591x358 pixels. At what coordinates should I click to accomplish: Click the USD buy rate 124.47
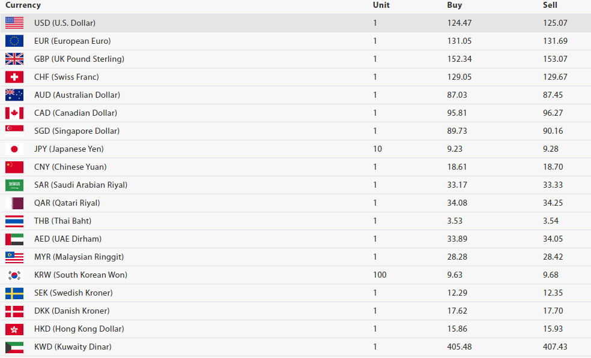[x=459, y=23]
